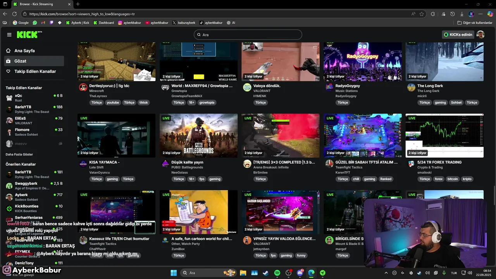The height and width of the screenshot is (279, 496).
Task: Click margof channel avatar
Action: 329,240
